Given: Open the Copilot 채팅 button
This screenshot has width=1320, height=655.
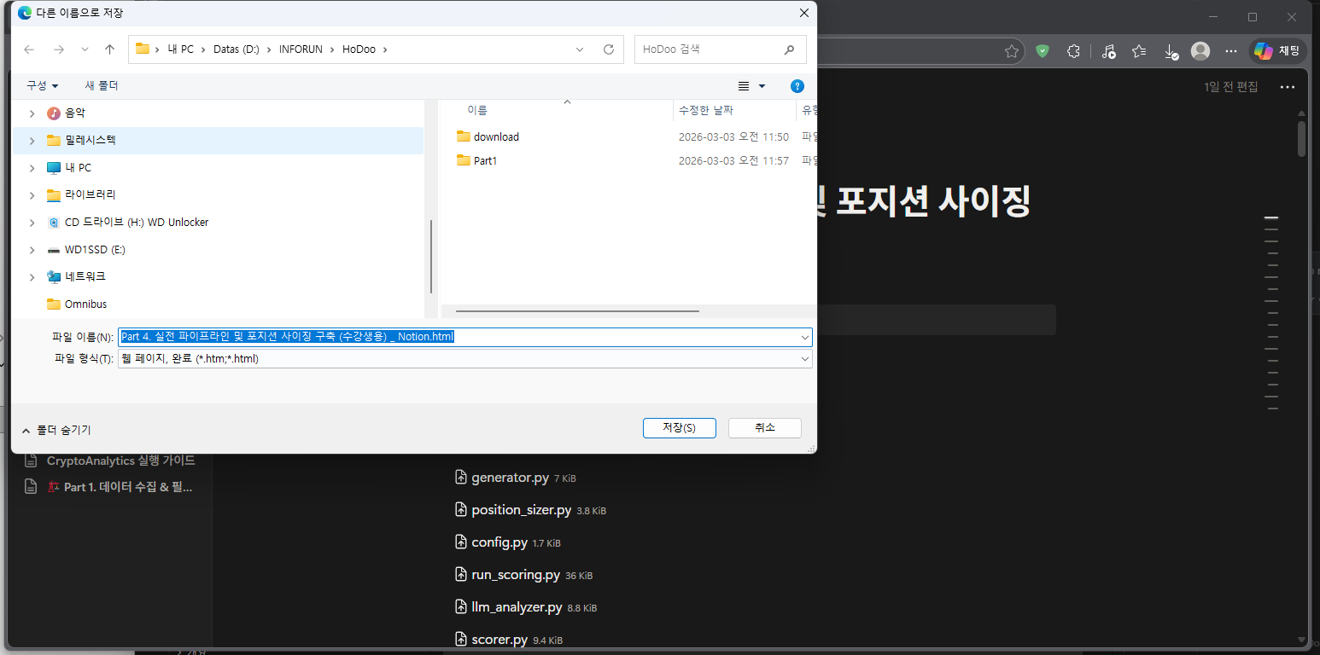Looking at the screenshot, I should point(1276,51).
